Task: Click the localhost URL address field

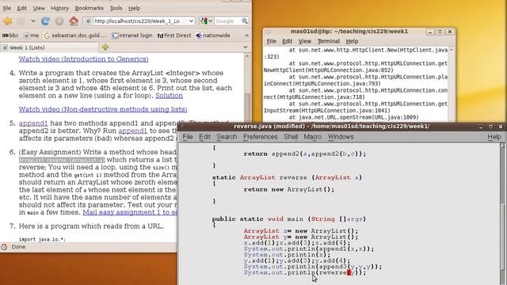Action: coord(136,21)
